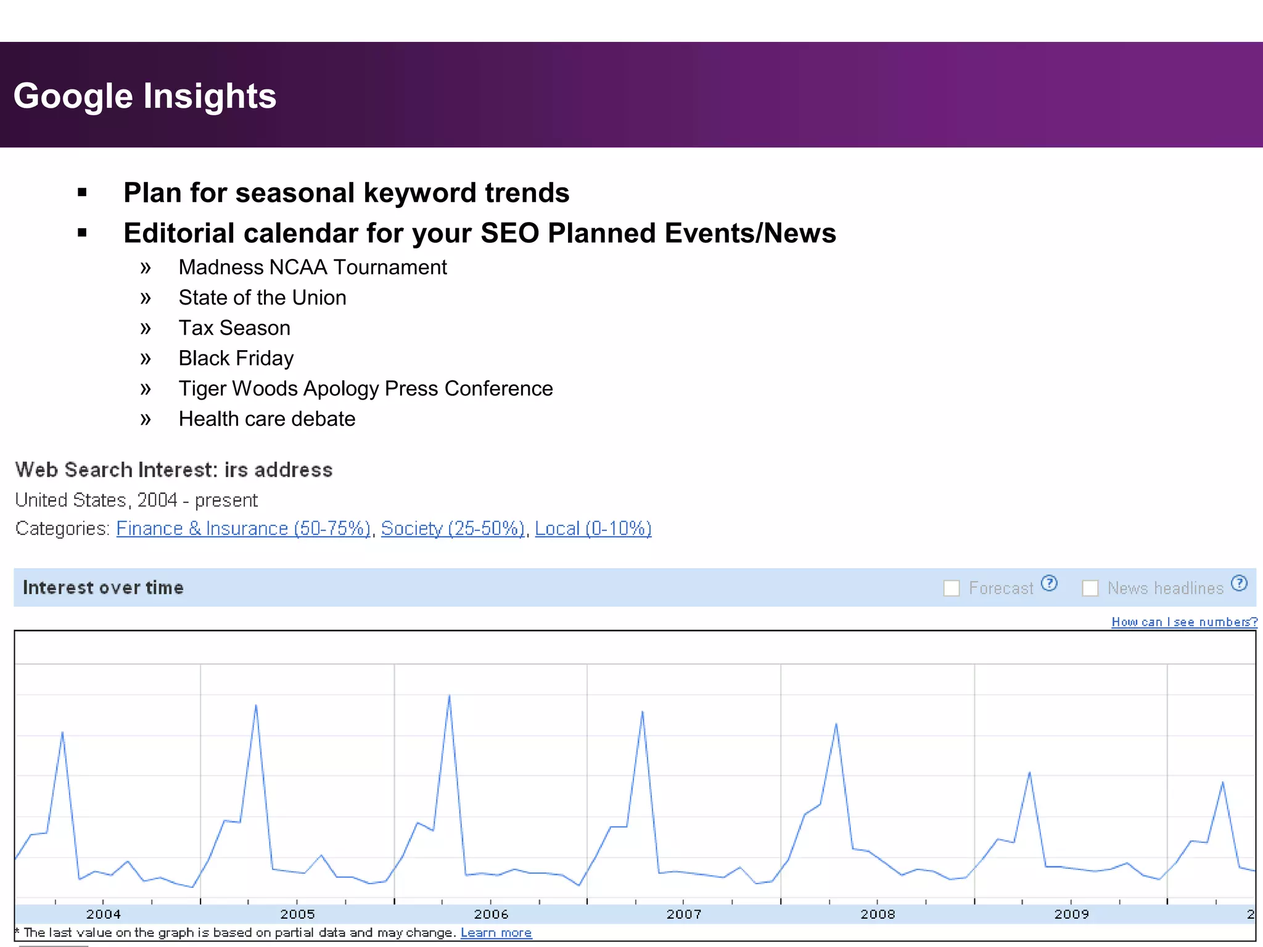Select the 'Madness NCAA Tournament' sub-bullet
Viewport: 1263px width, 947px height.
click(313, 267)
